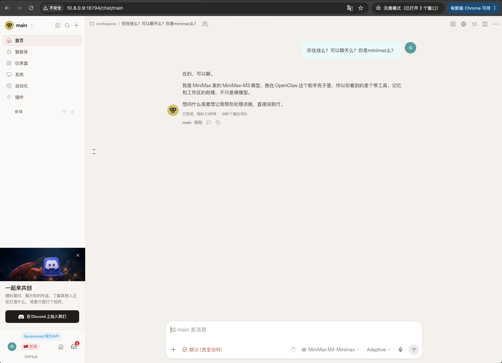Image resolution: width=502 pixels, height=363 pixels.
Task: Open 系统 in the sidebar
Action: point(42,74)
